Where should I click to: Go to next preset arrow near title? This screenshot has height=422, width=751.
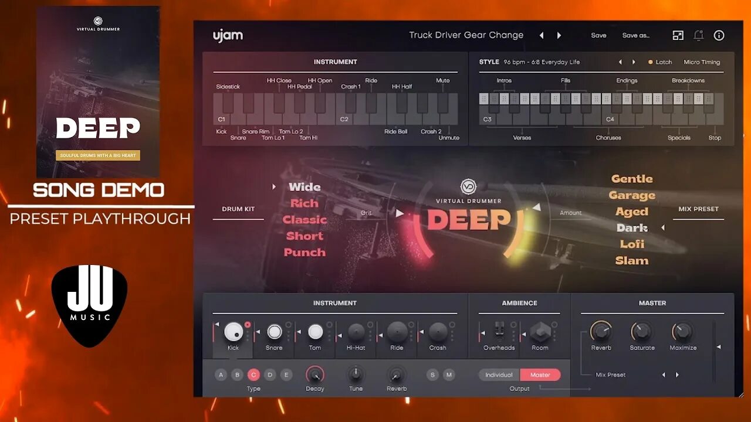pyautogui.click(x=559, y=35)
